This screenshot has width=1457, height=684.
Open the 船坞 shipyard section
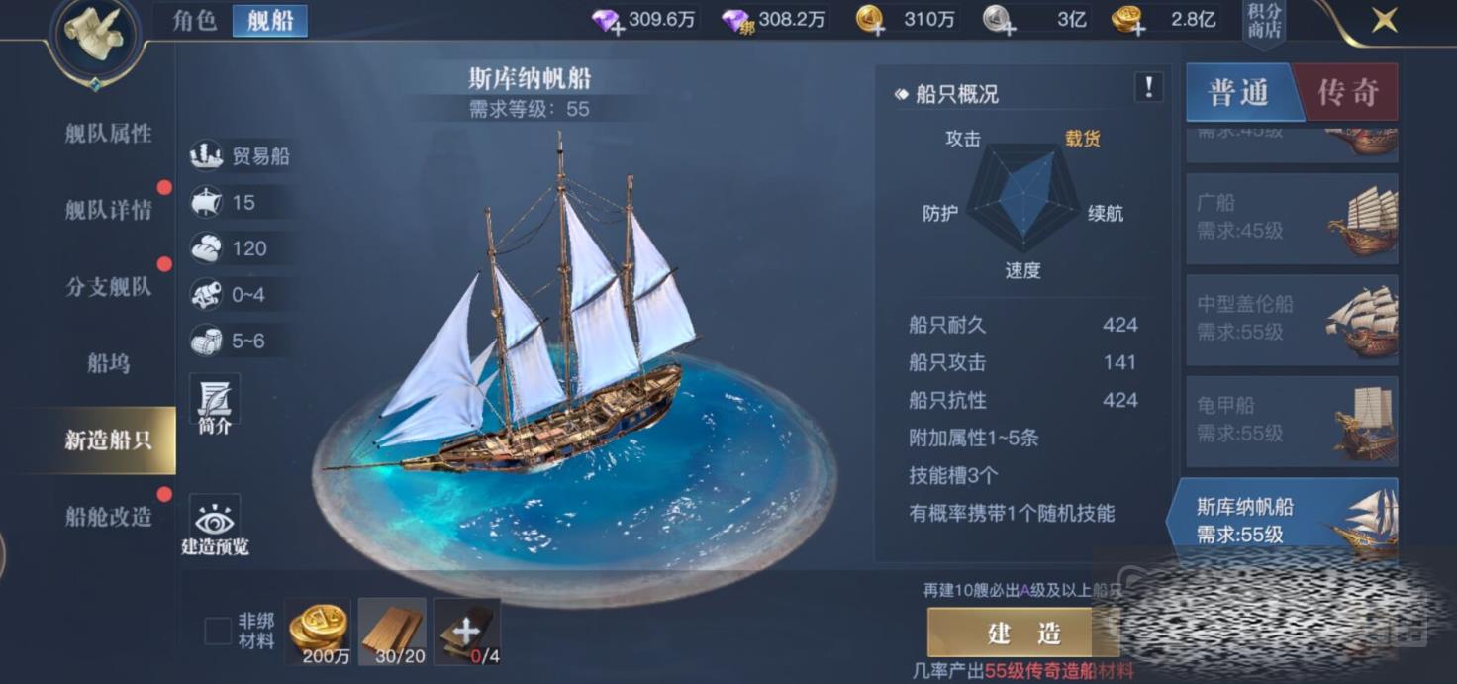(x=108, y=363)
